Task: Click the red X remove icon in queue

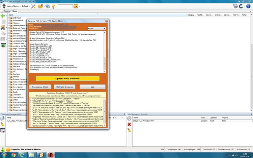Action: point(129,124)
